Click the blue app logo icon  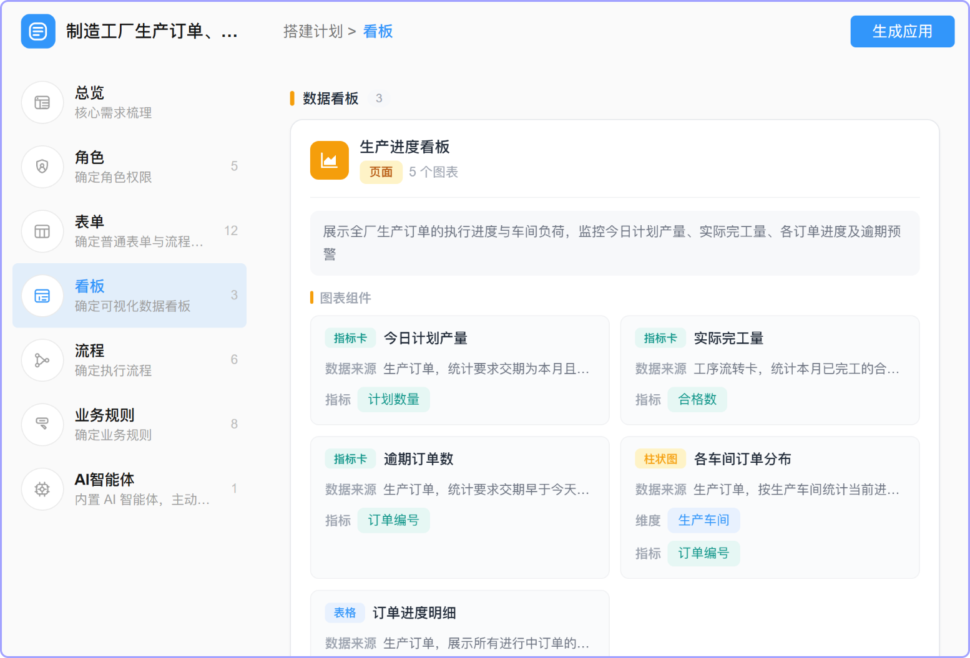38,31
